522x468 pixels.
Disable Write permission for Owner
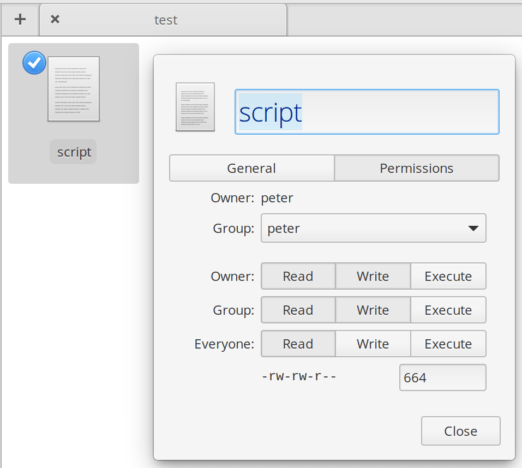373,276
